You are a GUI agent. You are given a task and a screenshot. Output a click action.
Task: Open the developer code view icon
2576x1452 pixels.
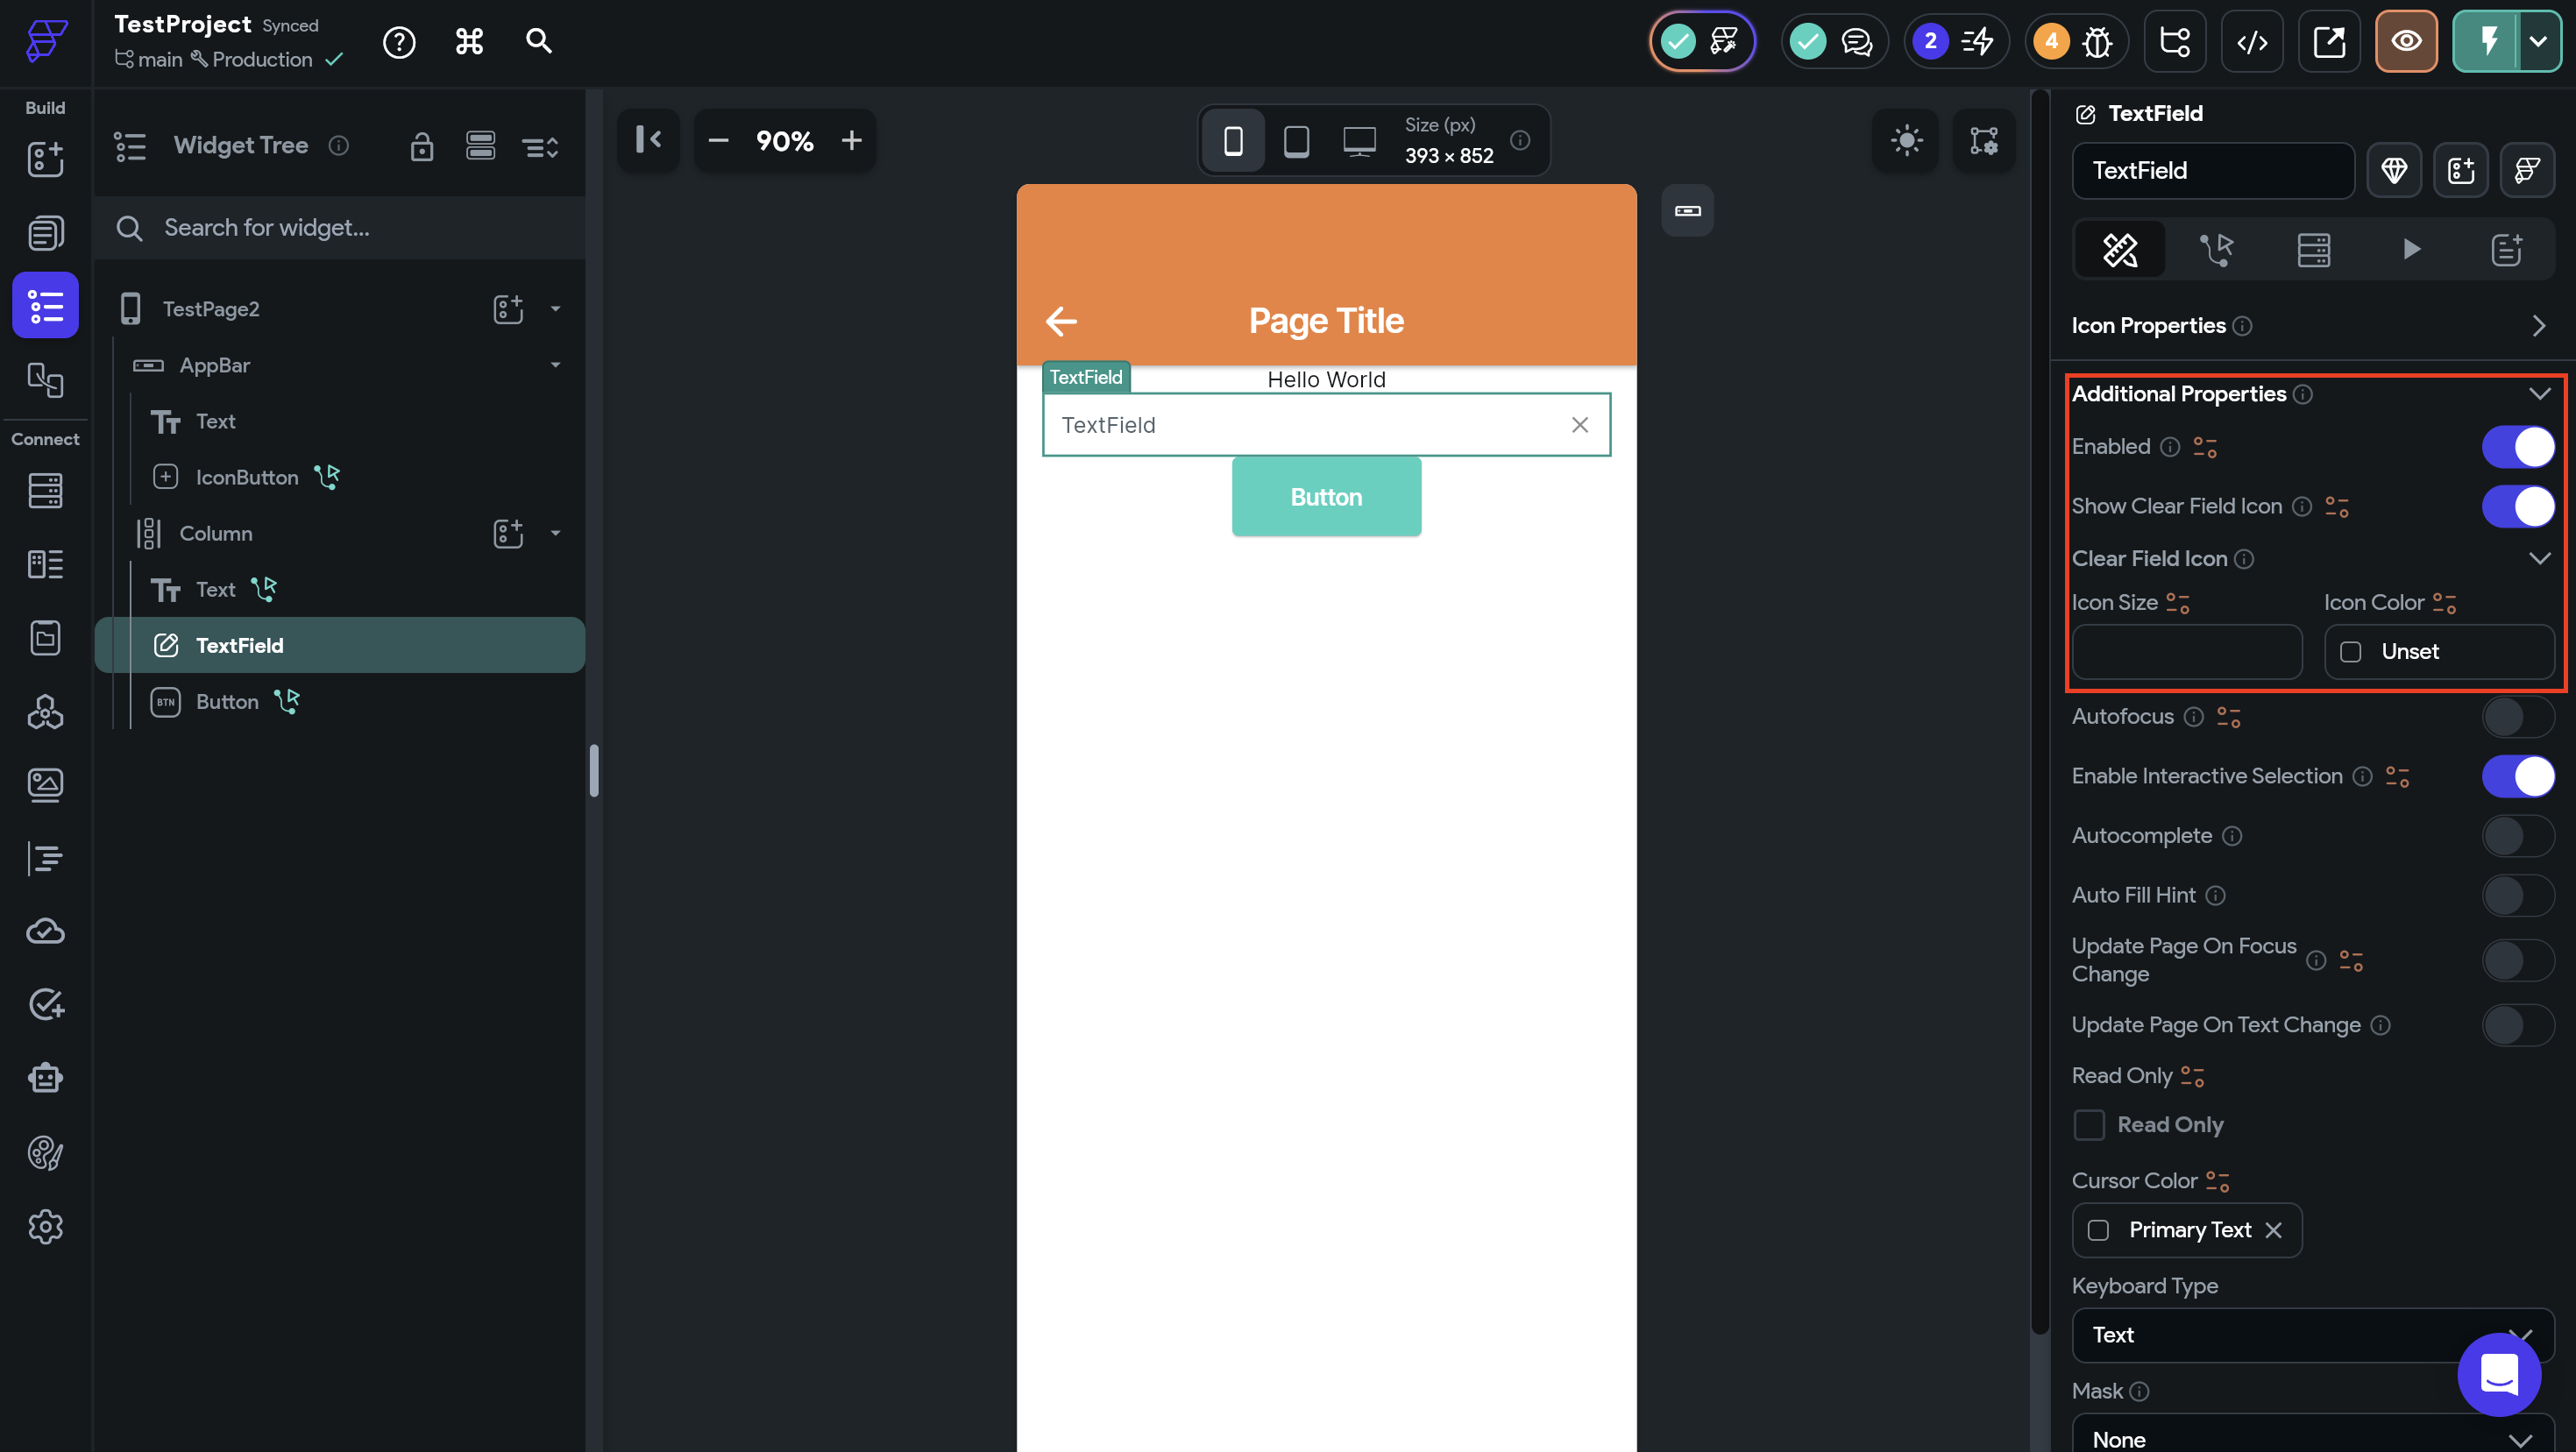(2251, 42)
